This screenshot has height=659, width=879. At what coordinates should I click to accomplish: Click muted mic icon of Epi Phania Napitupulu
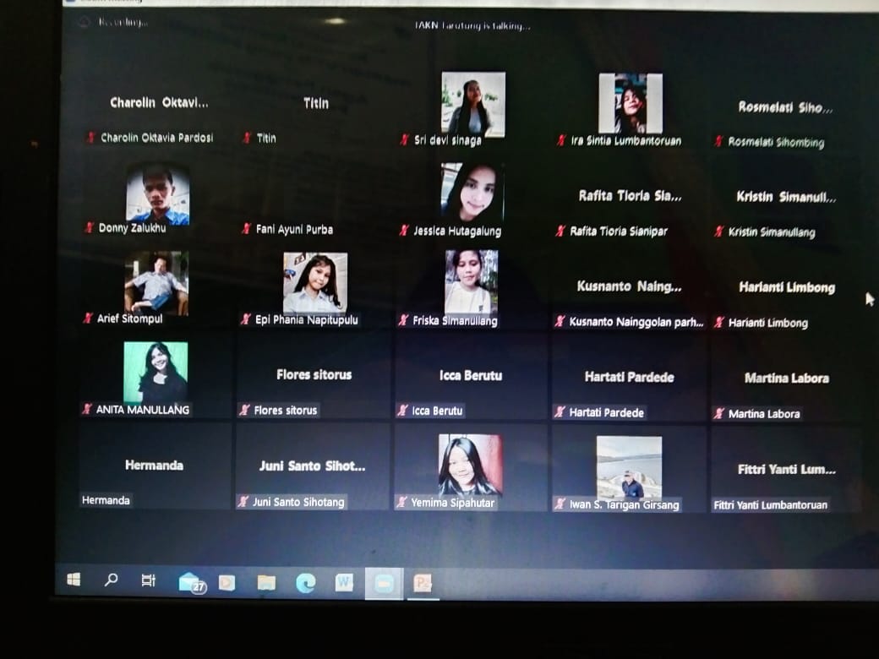(246, 319)
